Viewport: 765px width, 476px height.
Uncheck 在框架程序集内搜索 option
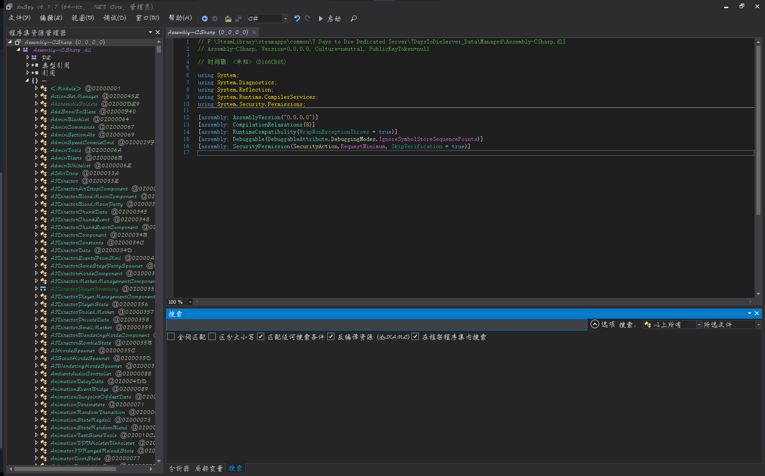415,336
